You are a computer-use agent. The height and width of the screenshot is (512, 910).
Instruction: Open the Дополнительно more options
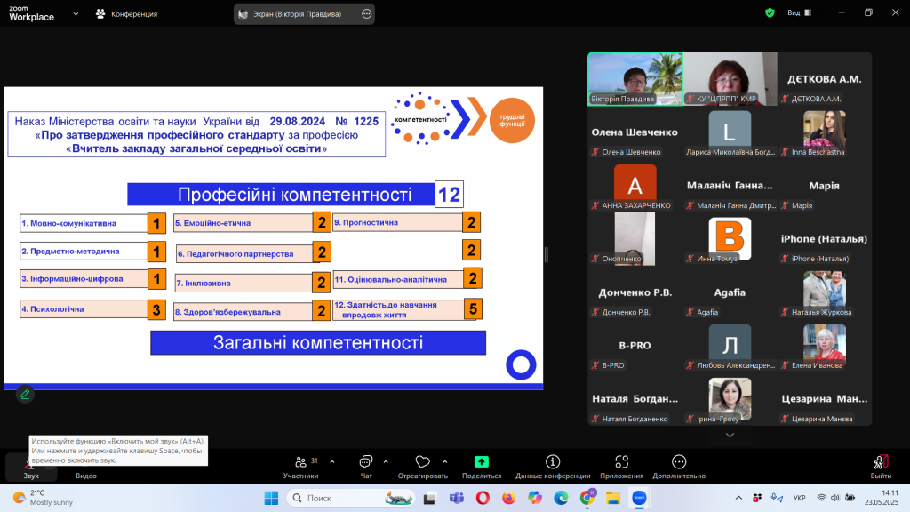point(679,468)
